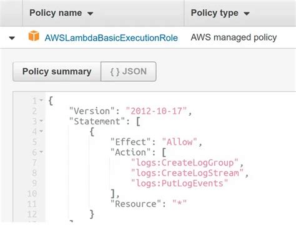Click the orange box policy icon
This screenshot has height=225, width=296.
click(x=34, y=36)
